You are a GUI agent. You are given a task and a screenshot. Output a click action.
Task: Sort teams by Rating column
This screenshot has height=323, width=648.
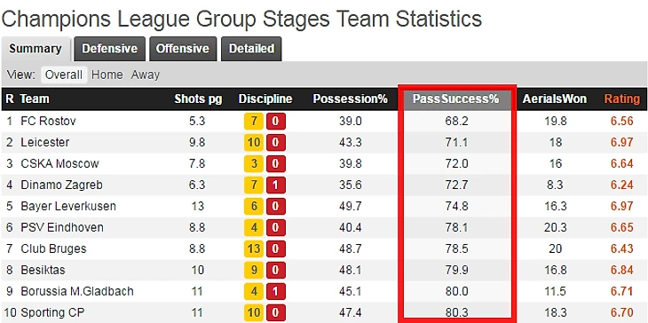coord(622,99)
